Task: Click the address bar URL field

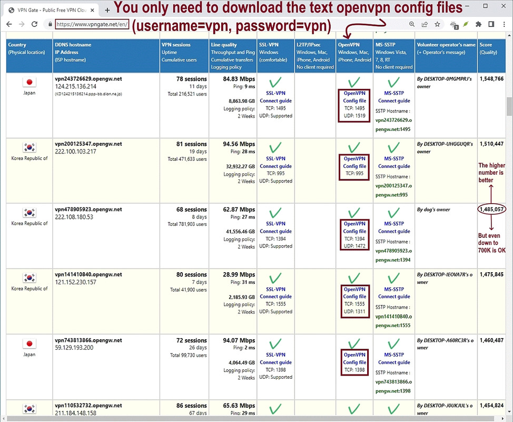Action: 92,24
